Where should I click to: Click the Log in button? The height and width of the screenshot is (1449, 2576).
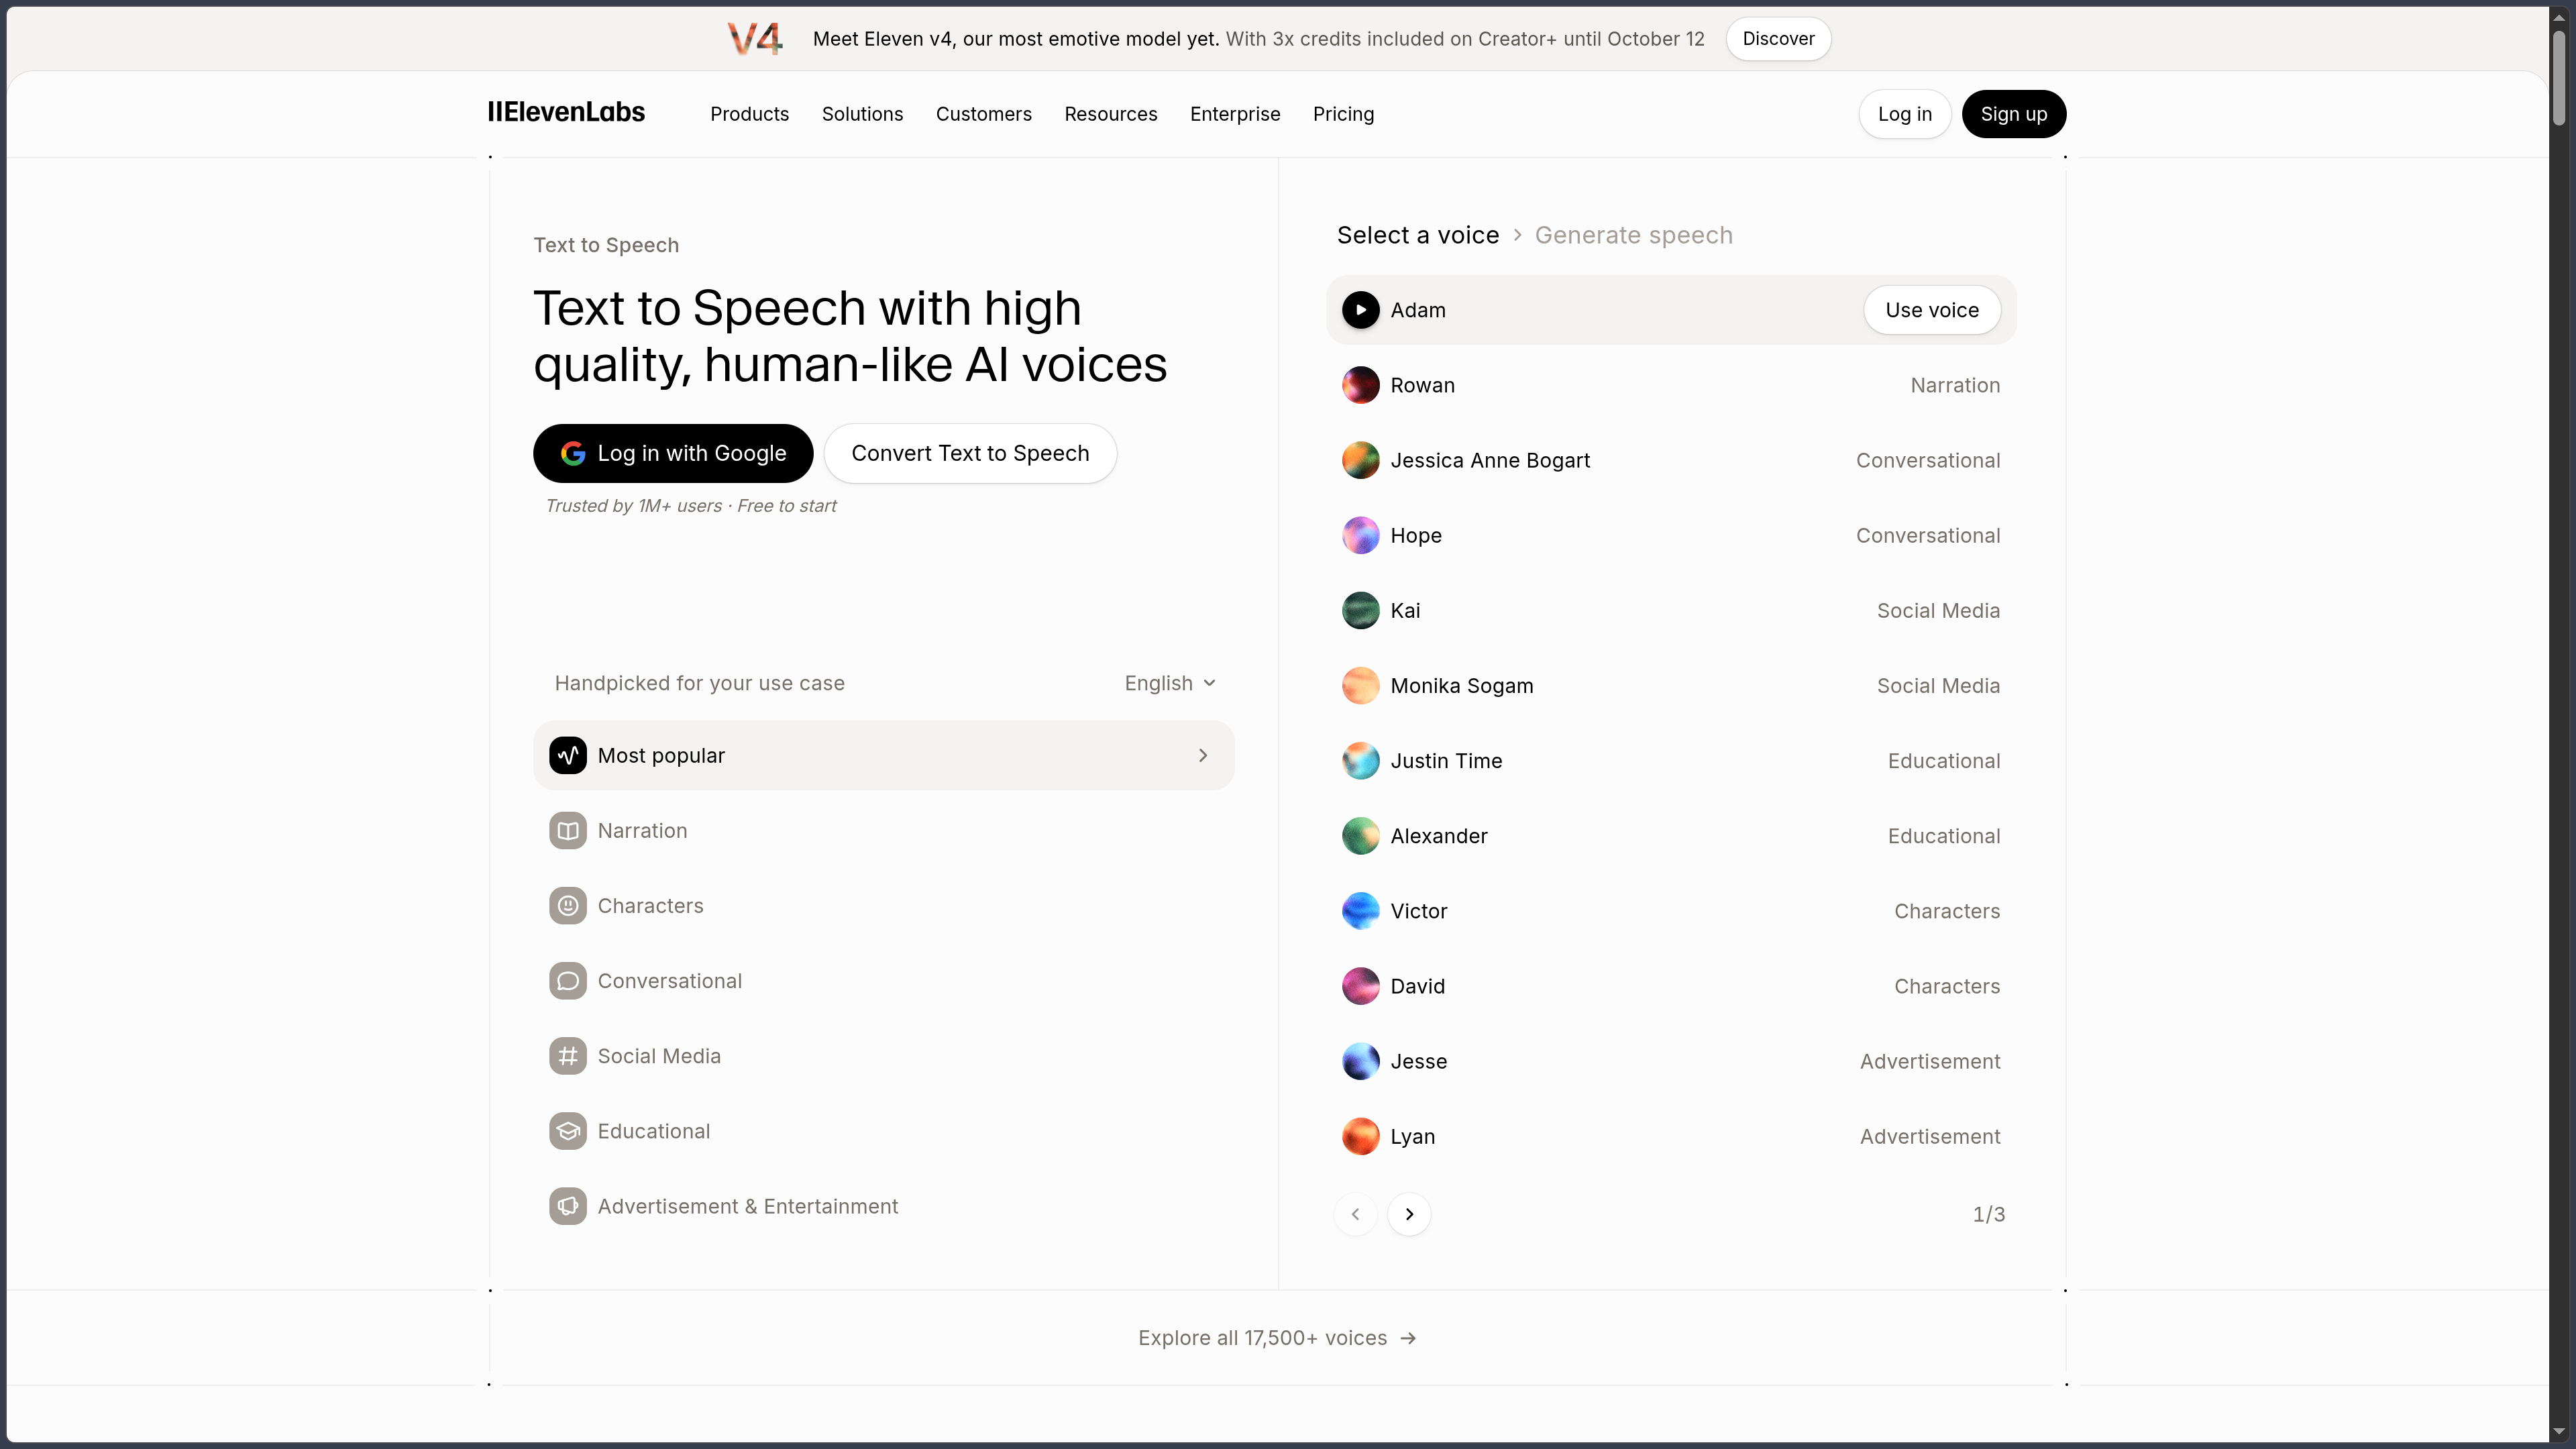(x=1904, y=114)
